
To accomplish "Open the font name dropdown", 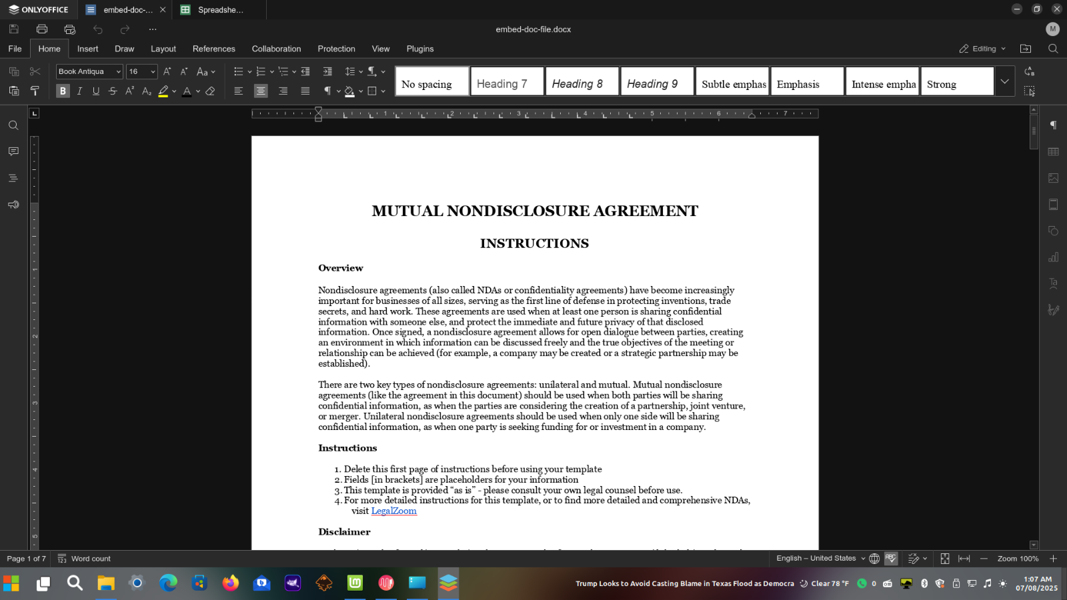I will pos(118,71).
